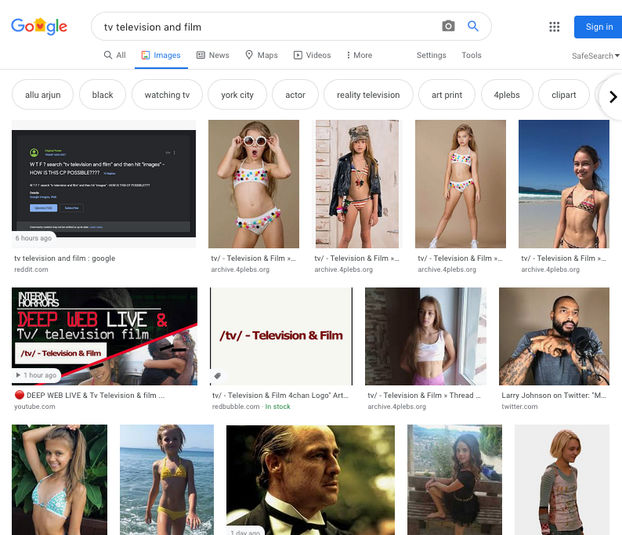Choose the "clipart" filter chip
Screen dimensions: 622x535
coord(563,96)
